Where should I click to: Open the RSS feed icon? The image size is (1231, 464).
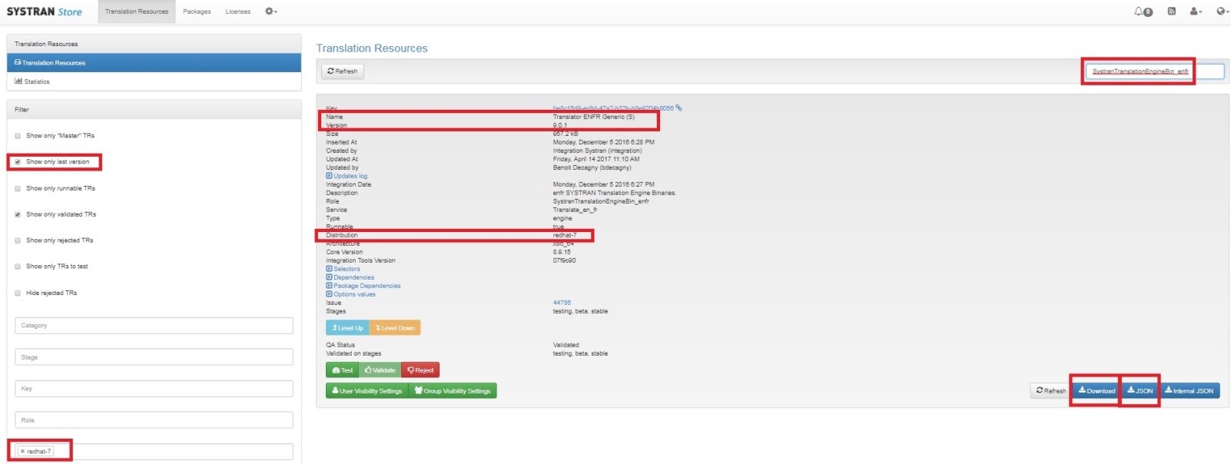tap(1171, 12)
